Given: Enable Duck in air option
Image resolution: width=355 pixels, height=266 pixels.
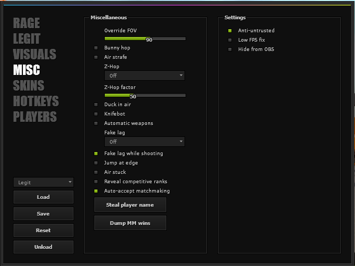Looking at the screenshot, I should pos(96,105).
